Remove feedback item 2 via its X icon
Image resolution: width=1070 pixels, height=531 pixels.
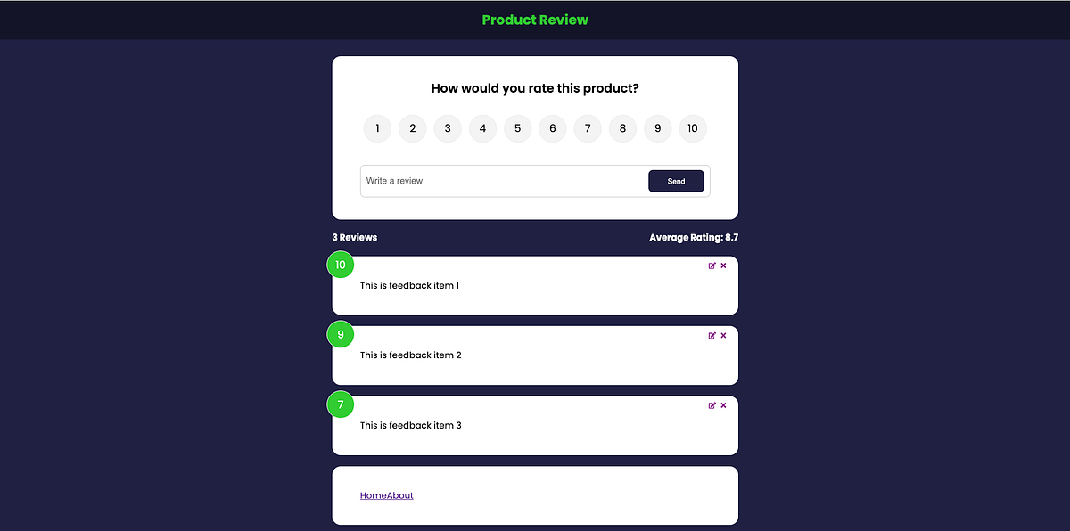pyautogui.click(x=723, y=335)
